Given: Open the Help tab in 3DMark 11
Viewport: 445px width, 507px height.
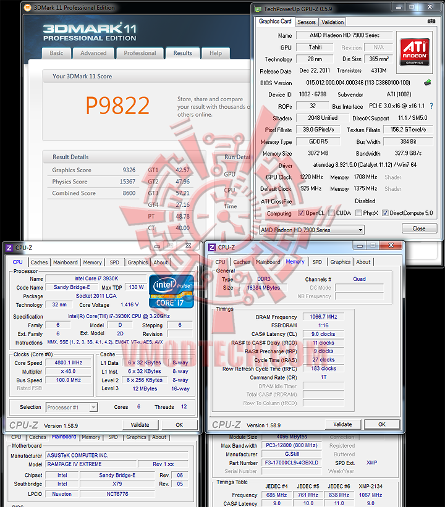Looking at the screenshot, I should 216,53.
